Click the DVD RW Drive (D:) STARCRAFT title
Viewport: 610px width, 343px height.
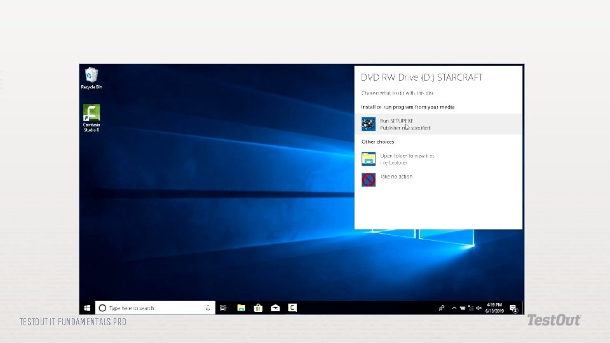pyautogui.click(x=422, y=77)
